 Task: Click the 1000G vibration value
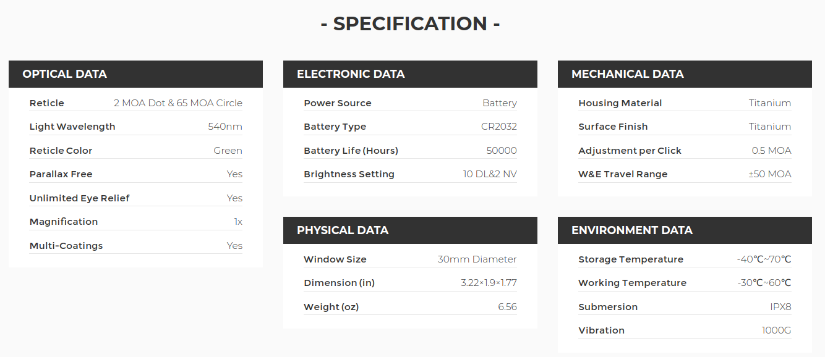(777, 330)
